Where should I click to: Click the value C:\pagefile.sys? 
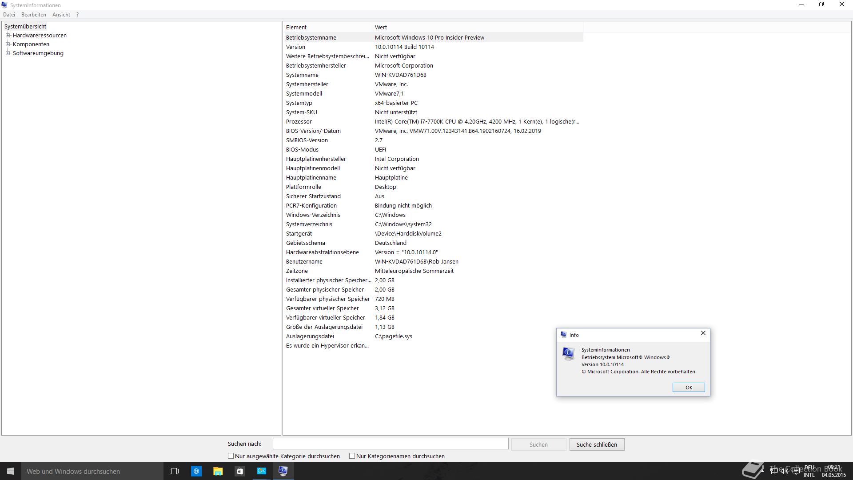pos(394,336)
